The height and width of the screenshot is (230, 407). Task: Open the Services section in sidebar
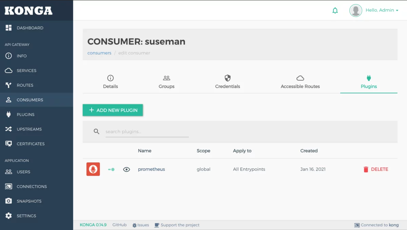[26, 70]
